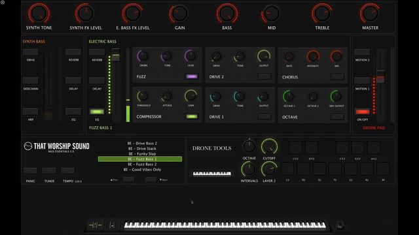This screenshot has width=419, height=235.
Task: Click the circled X icon in the top-left corner
Action: point(3,3)
